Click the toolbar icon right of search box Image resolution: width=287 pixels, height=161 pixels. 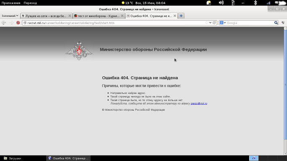[283, 23]
